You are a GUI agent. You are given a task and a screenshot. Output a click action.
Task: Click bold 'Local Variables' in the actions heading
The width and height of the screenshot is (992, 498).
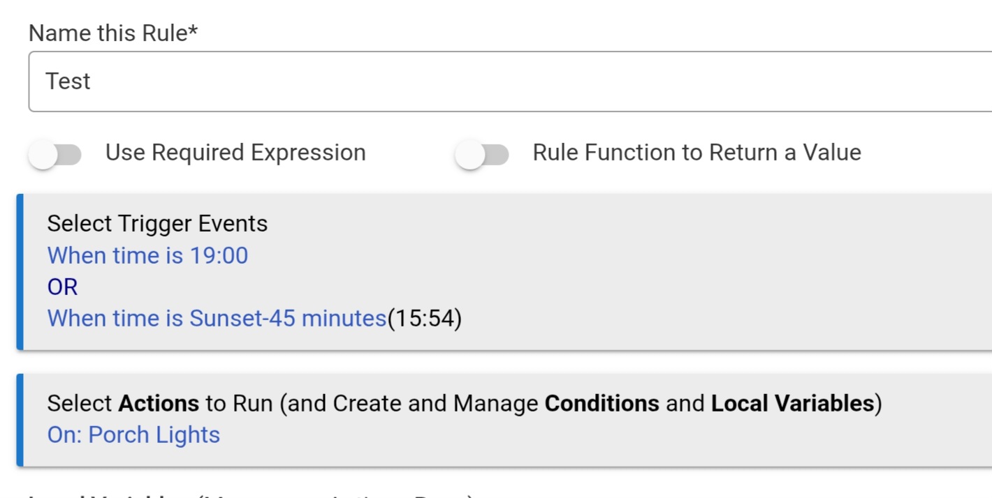[792, 404]
